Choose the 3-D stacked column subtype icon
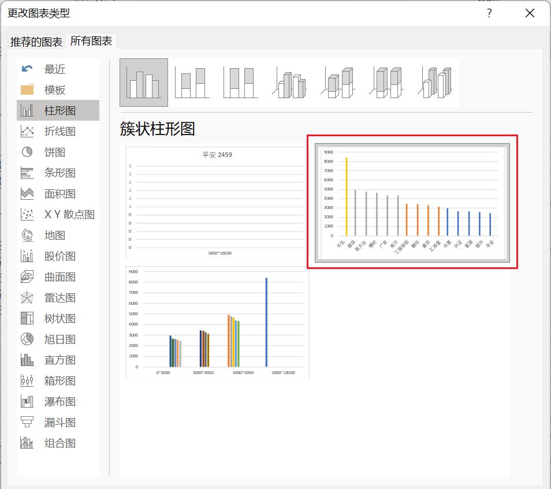Screen dimensions: 551x489 pyautogui.click(x=338, y=83)
